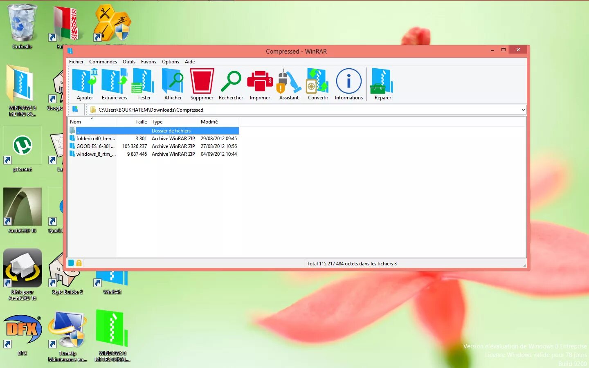The width and height of the screenshot is (589, 368).
Task: Click the size cell 105 326 237
Action: click(134, 146)
